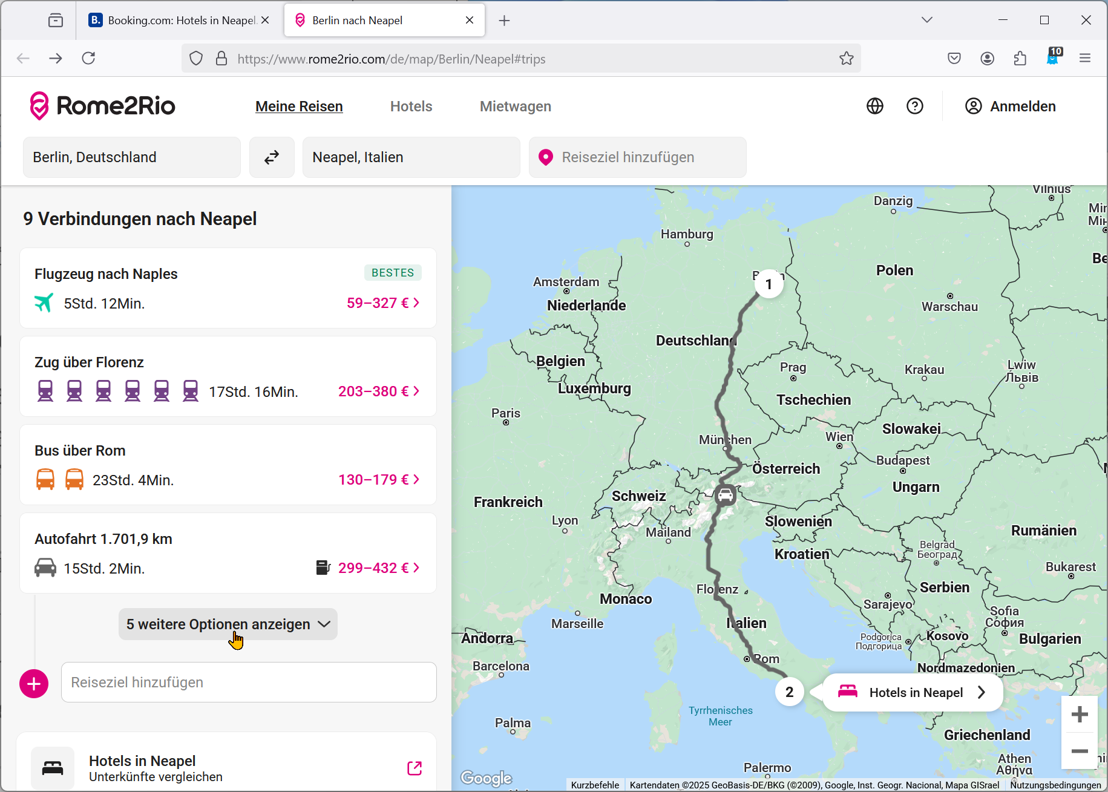Open Hotels in Neapel map popup
Image resolution: width=1108 pixels, height=792 pixels.
[913, 692]
